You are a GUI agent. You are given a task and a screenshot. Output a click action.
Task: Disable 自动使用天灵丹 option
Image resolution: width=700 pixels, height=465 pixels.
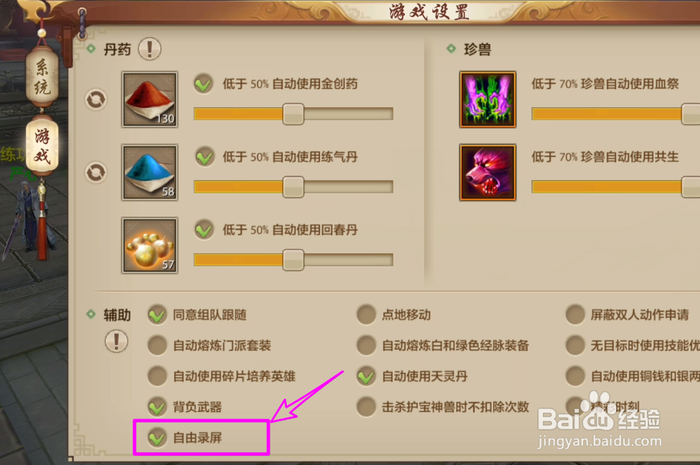click(366, 376)
